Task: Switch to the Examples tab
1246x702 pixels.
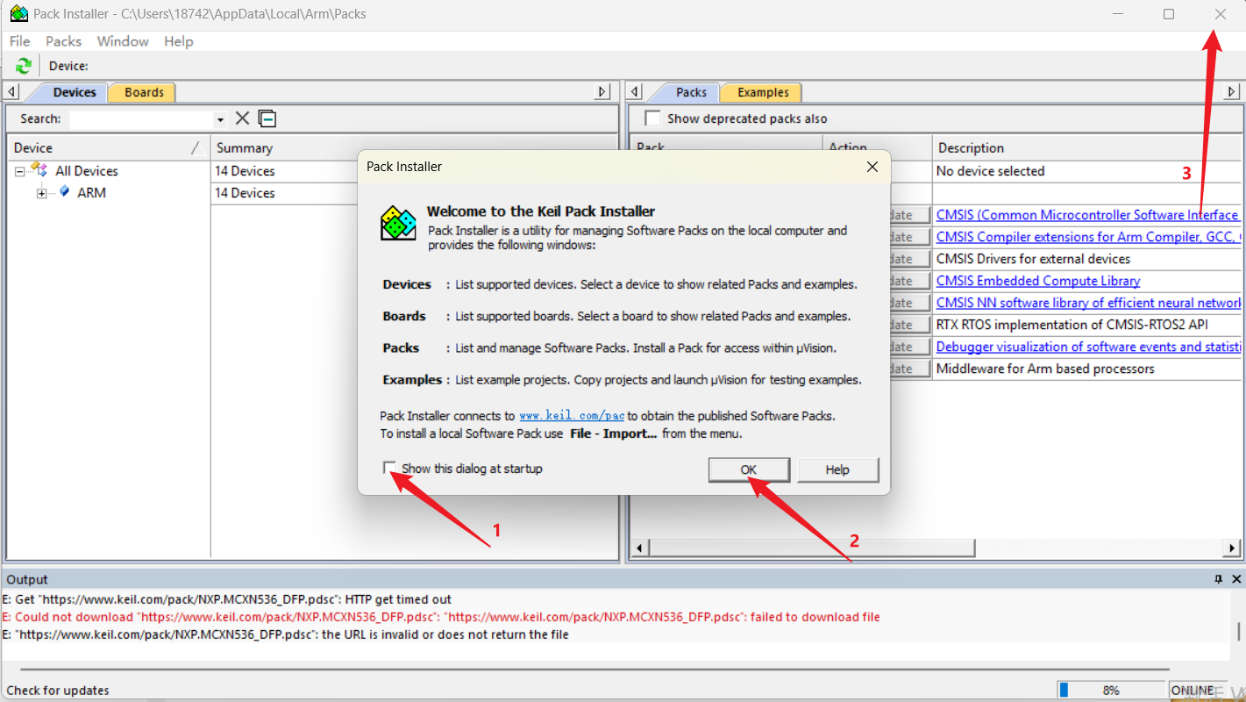Action: click(x=763, y=92)
